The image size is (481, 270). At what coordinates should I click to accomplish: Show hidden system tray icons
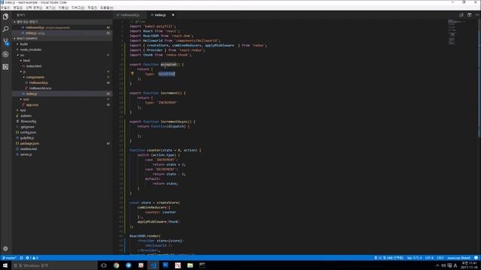(437, 265)
